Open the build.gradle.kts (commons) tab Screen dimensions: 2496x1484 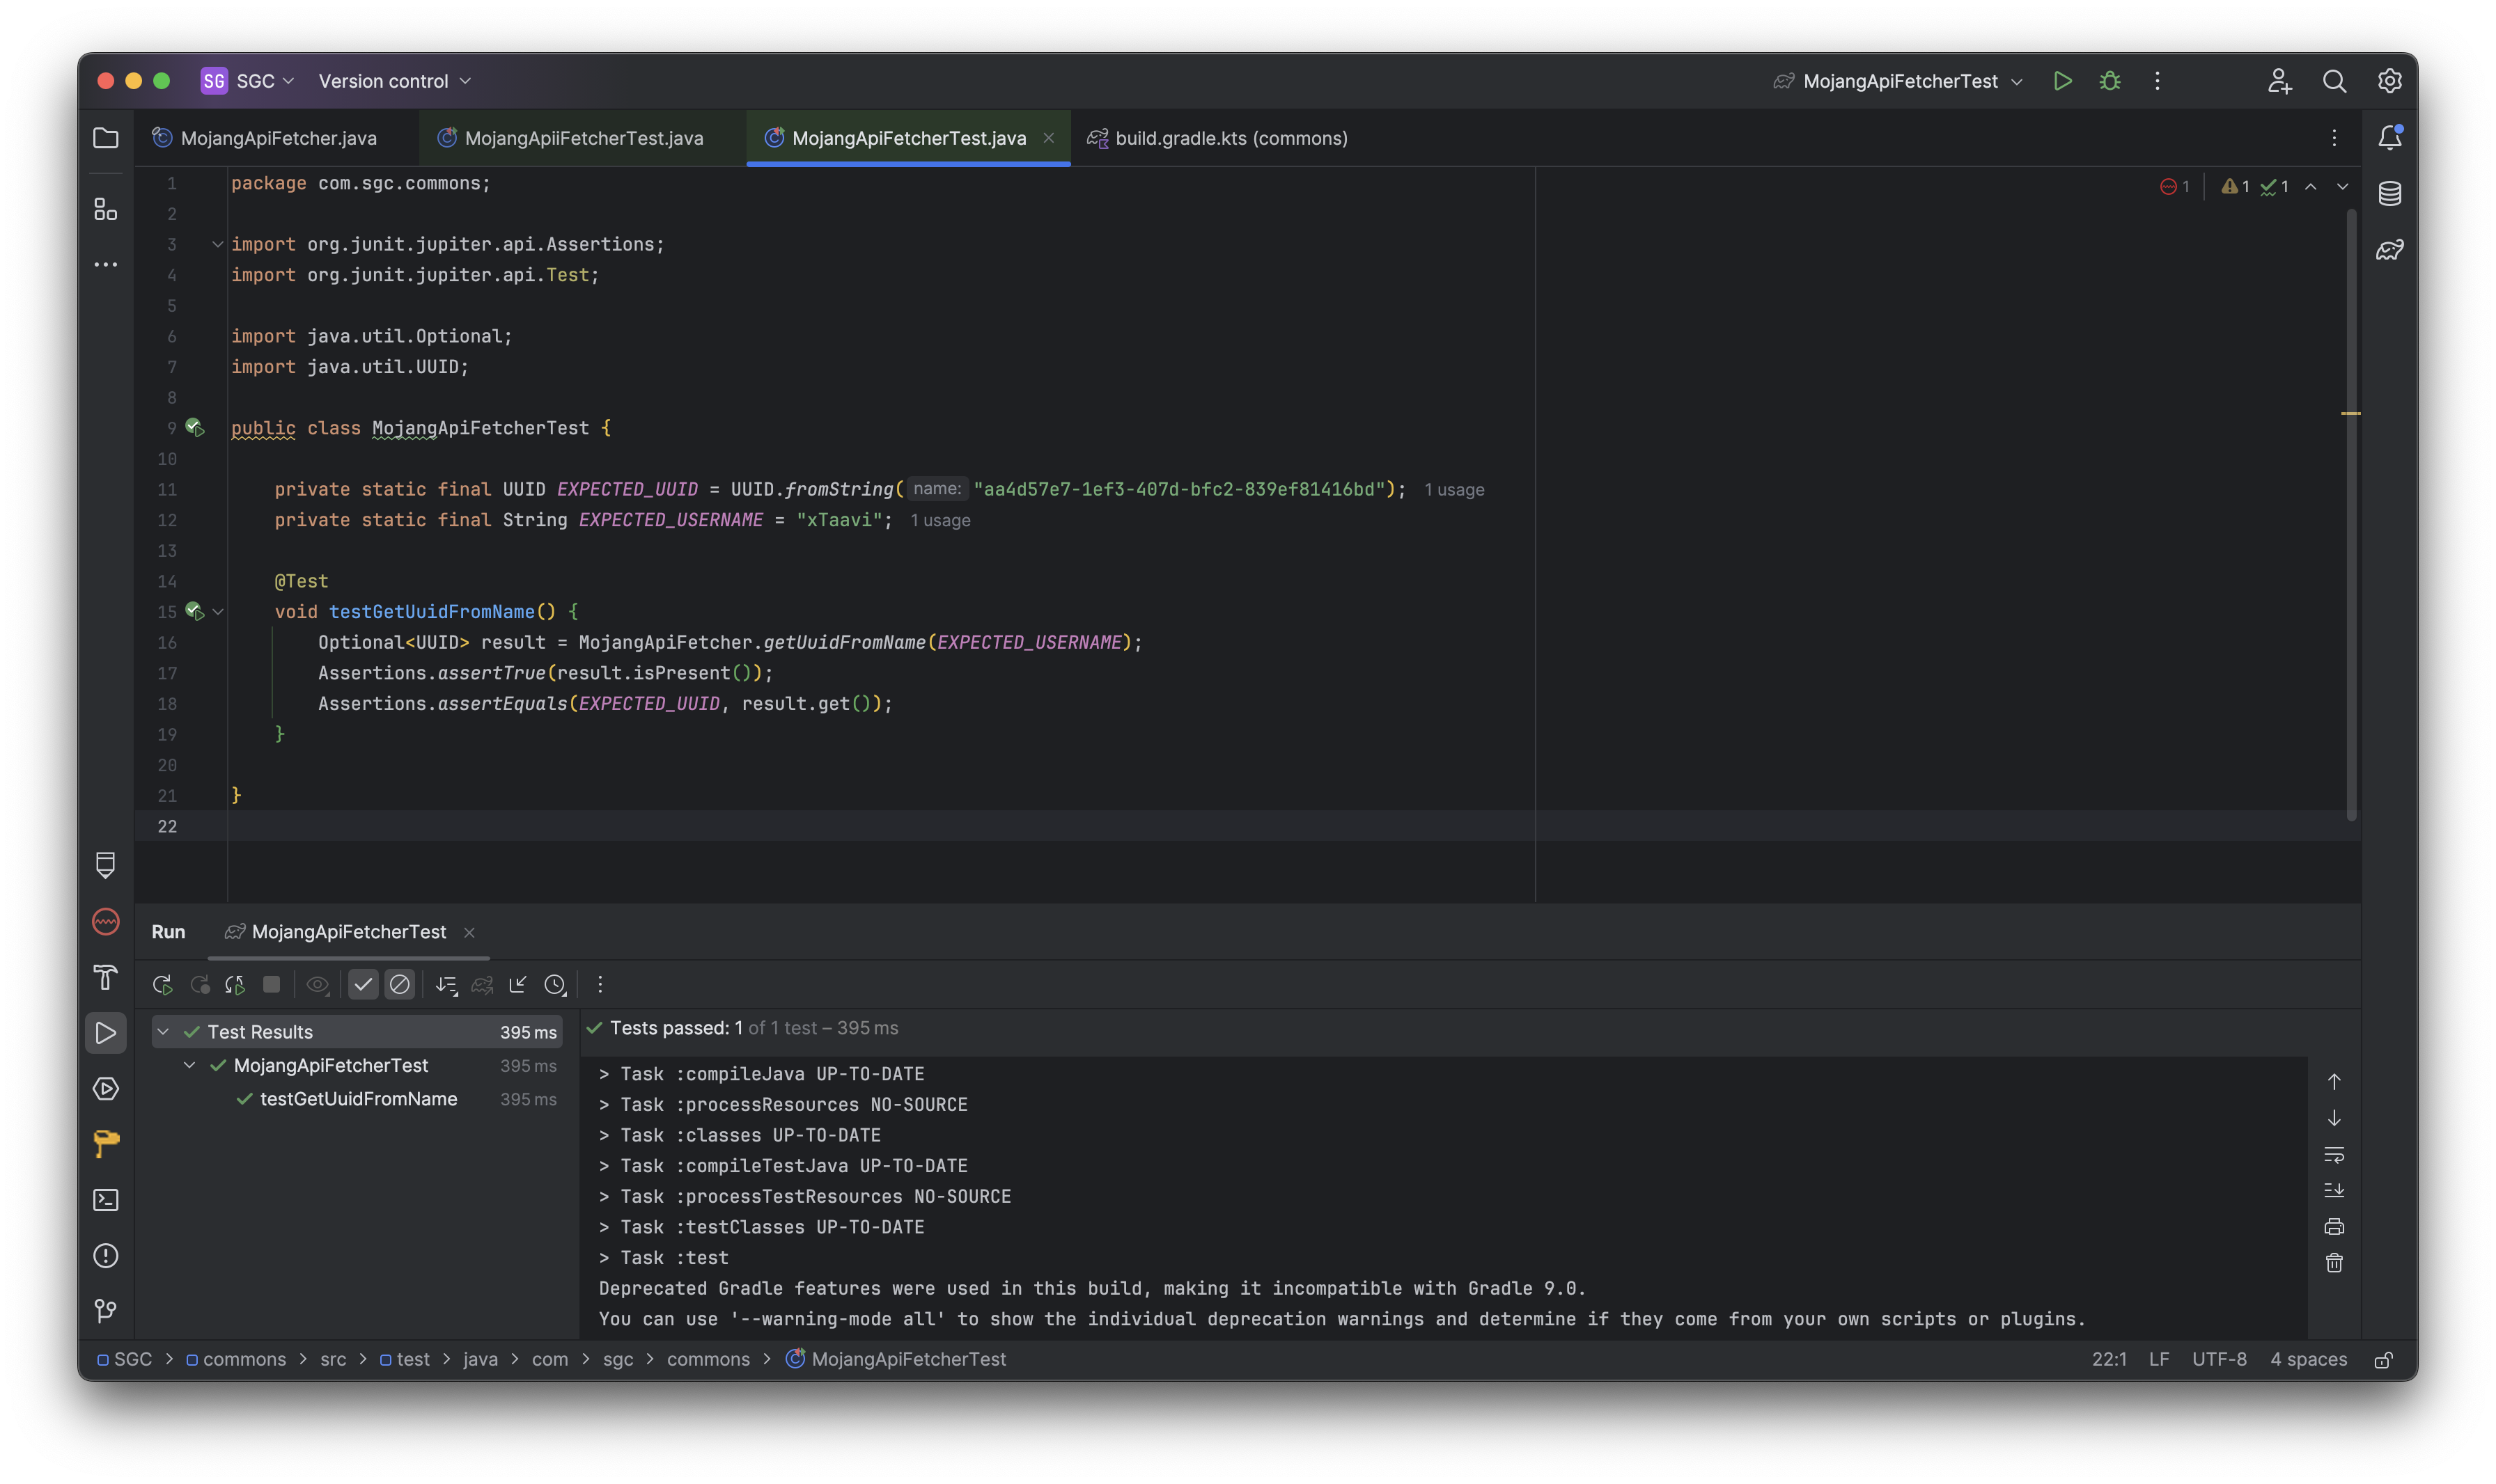tap(1229, 138)
